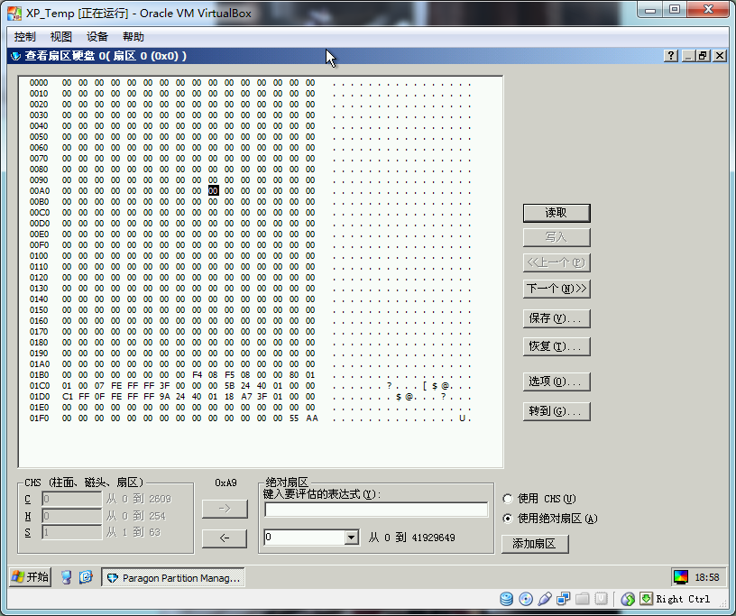Click the 18:58 taskbar clock
Image resolution: width=736 pixels, height=616 pixels.
point(707,577)
